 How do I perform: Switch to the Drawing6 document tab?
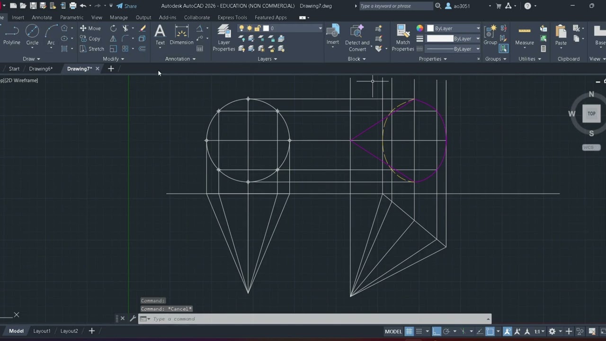click(41, 69)
